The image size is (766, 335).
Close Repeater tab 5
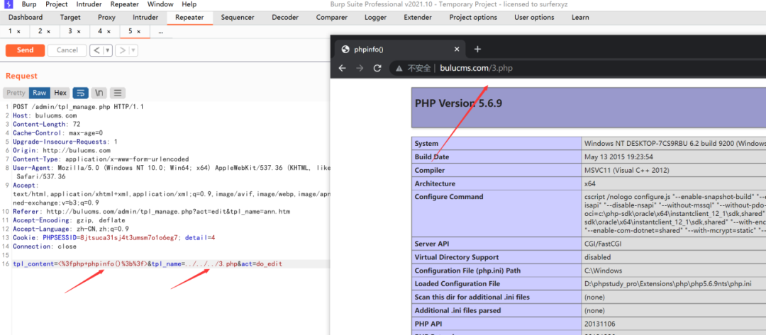click(139, 31)
